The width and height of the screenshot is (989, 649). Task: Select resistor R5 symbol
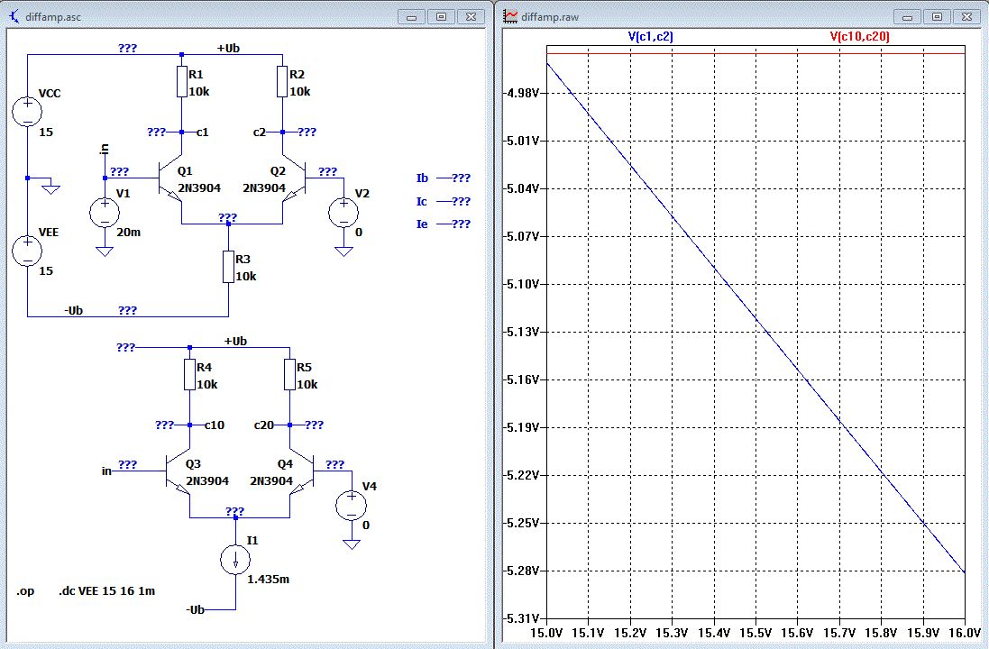tap(289, 374)
